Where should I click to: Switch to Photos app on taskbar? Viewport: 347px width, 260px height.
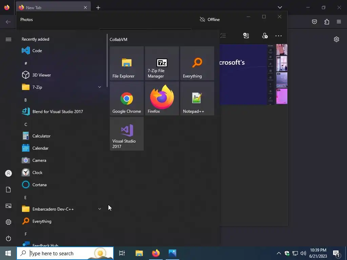pyautogui.click(x=172, y=253)
